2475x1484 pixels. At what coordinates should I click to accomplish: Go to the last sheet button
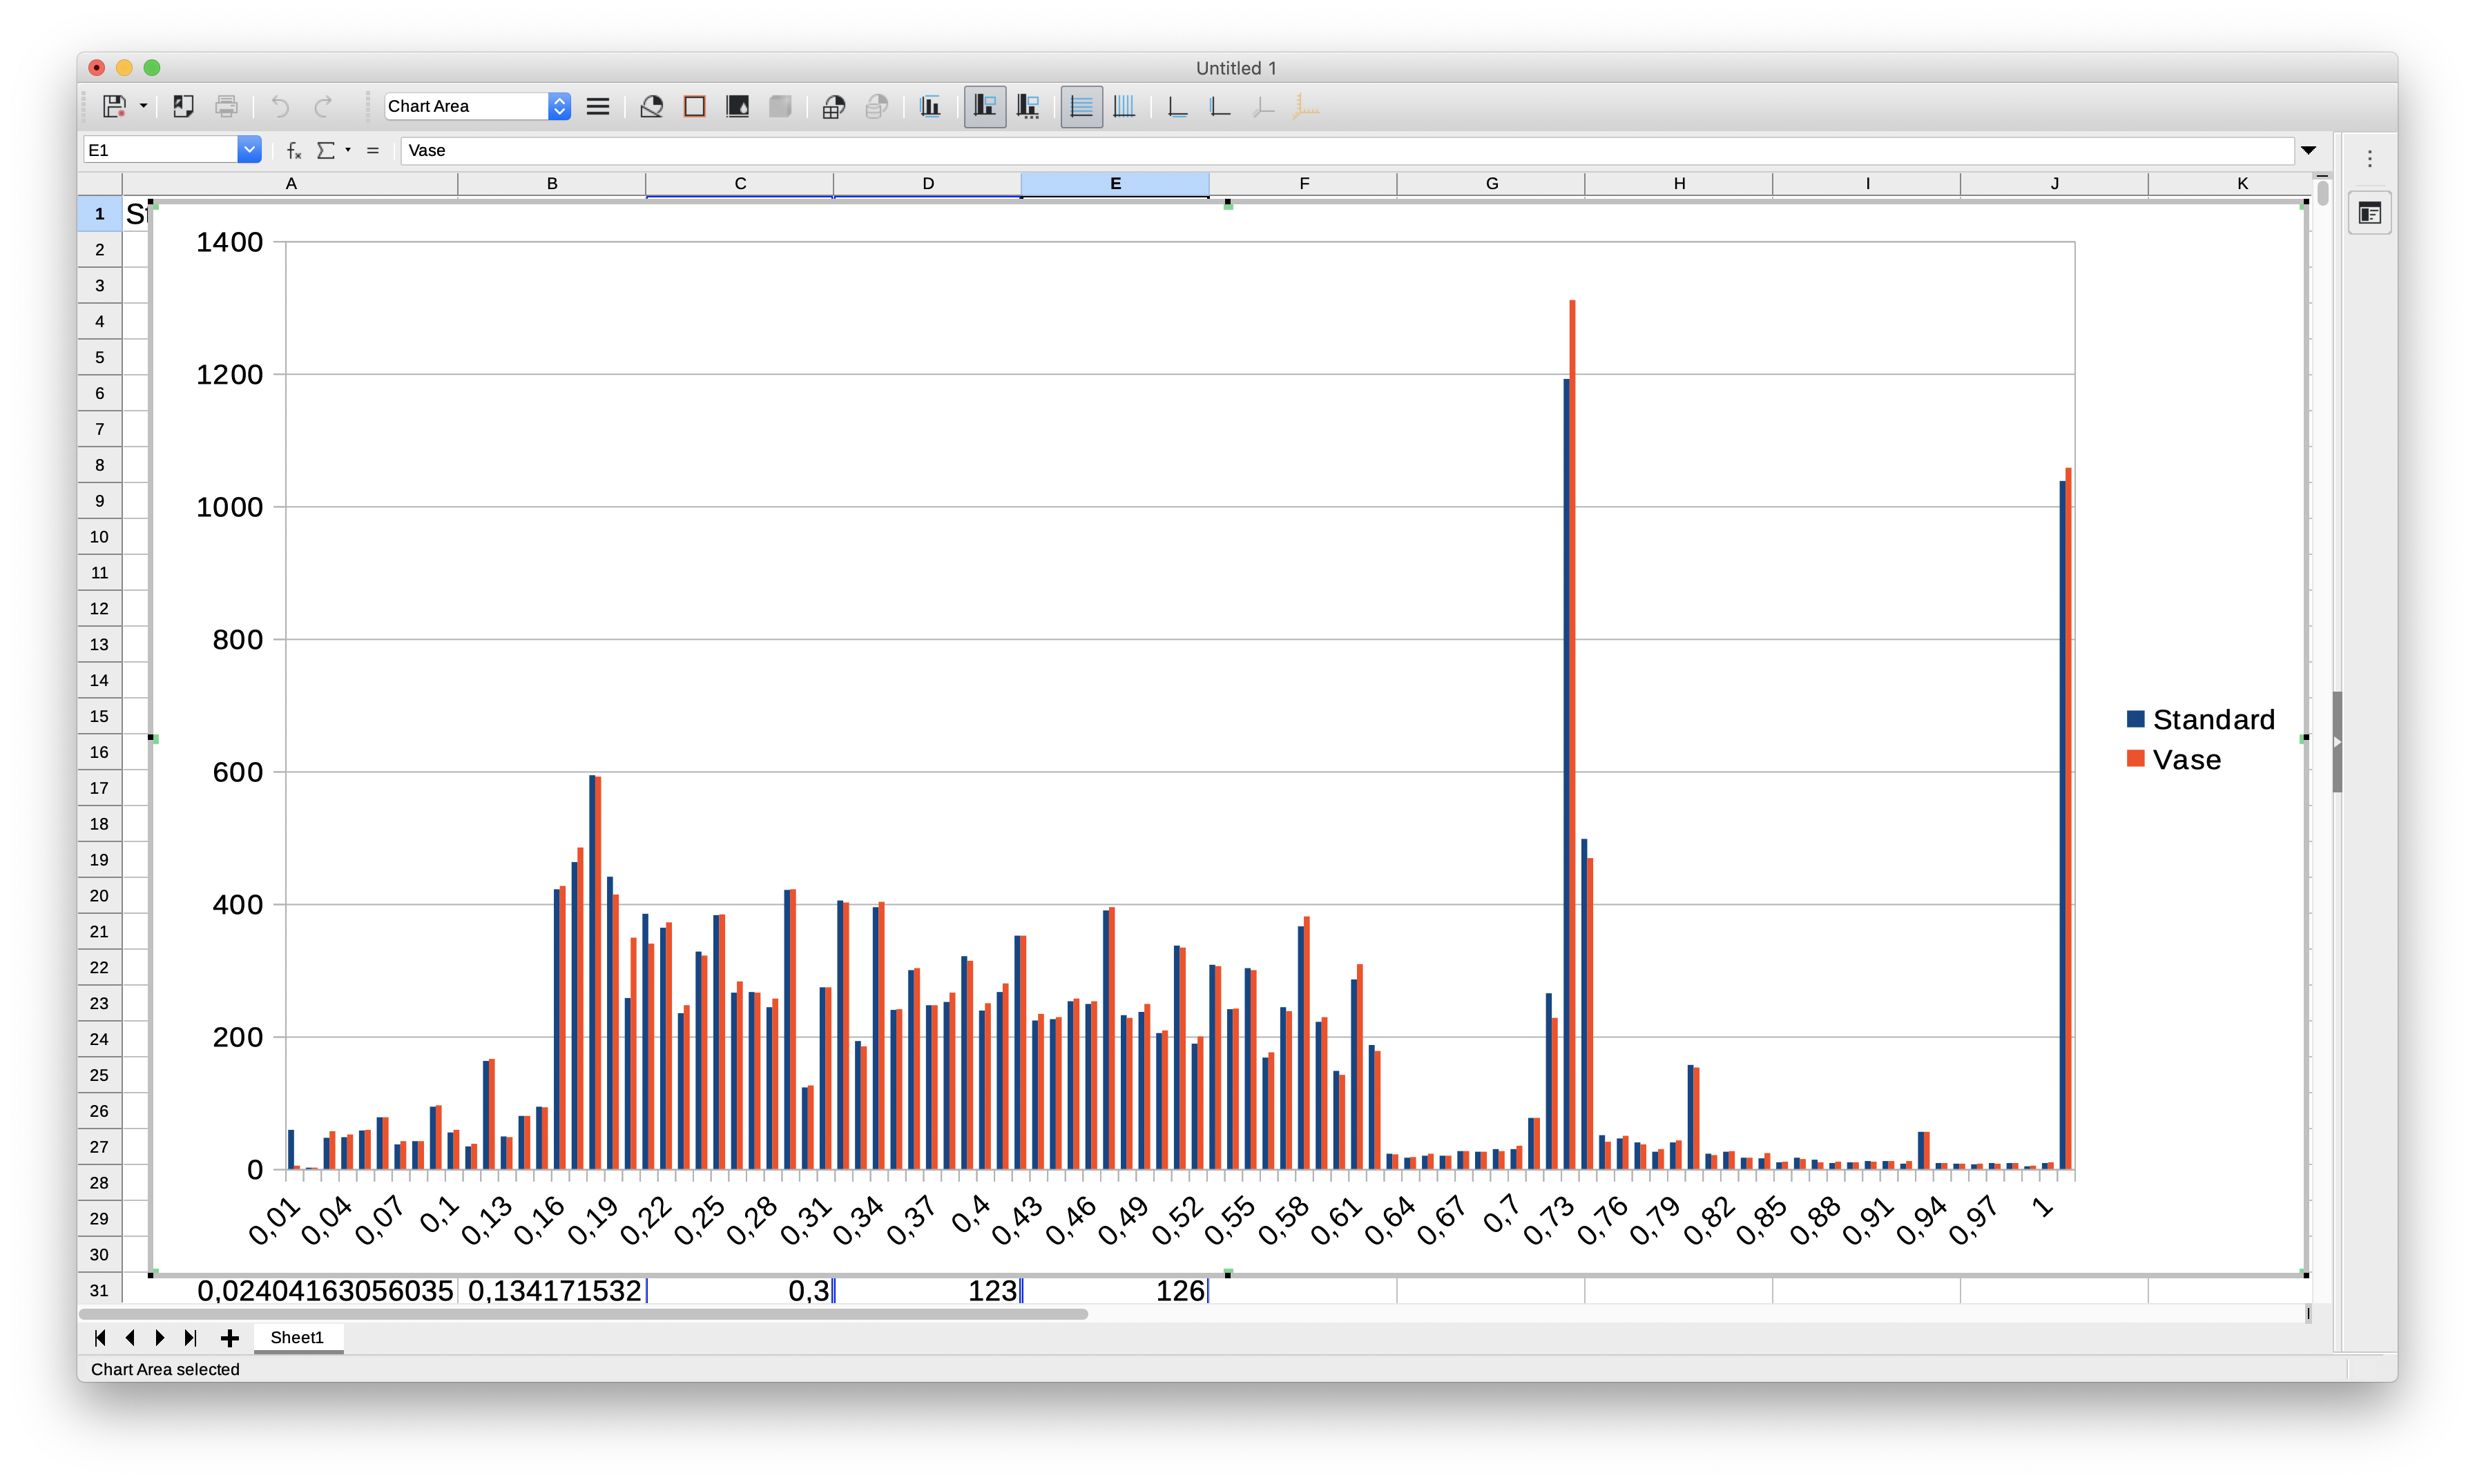(x=190, y=1338)
